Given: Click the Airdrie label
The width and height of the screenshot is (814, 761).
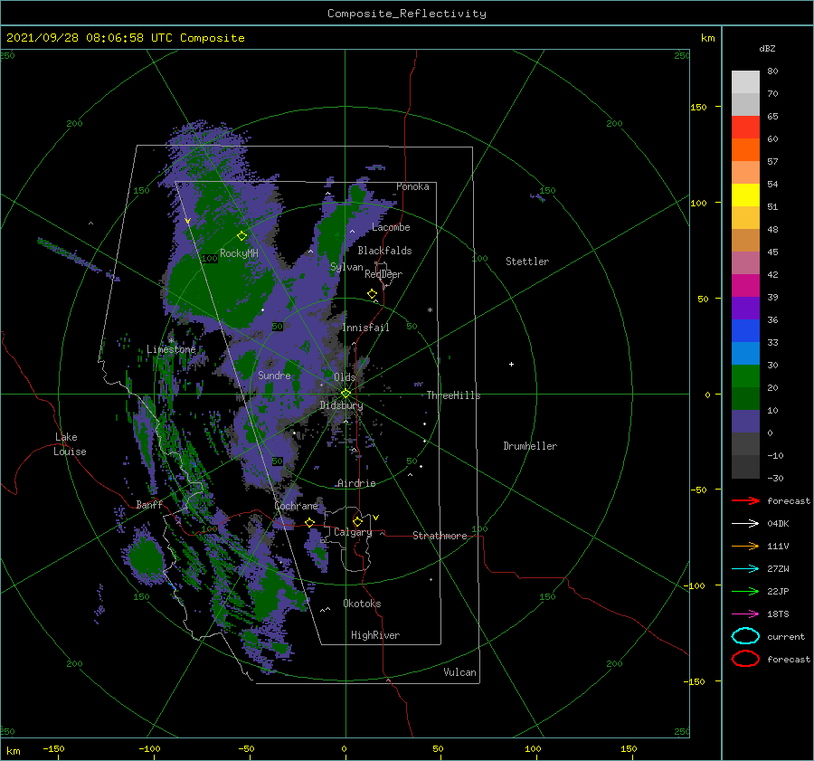Looking at the screenshot, I should 356,483.
